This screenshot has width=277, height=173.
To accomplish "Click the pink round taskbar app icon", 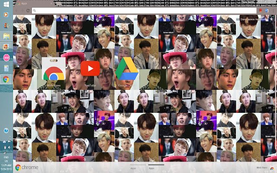I will click(6, 58).
